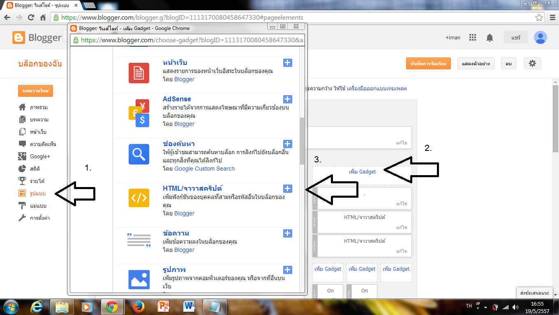Add the หน้าเว็บ gadget with plus button
This screenshot has height=315, width=559.
pyautogui.click(x=288, y=63)
